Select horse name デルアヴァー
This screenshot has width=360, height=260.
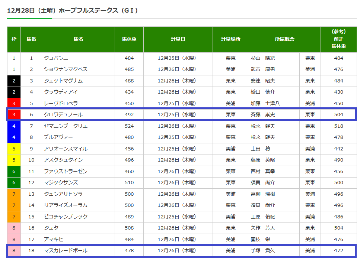tap(58, 137)
